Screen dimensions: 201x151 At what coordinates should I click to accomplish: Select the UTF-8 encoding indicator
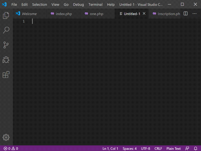(x=145, y=149)
